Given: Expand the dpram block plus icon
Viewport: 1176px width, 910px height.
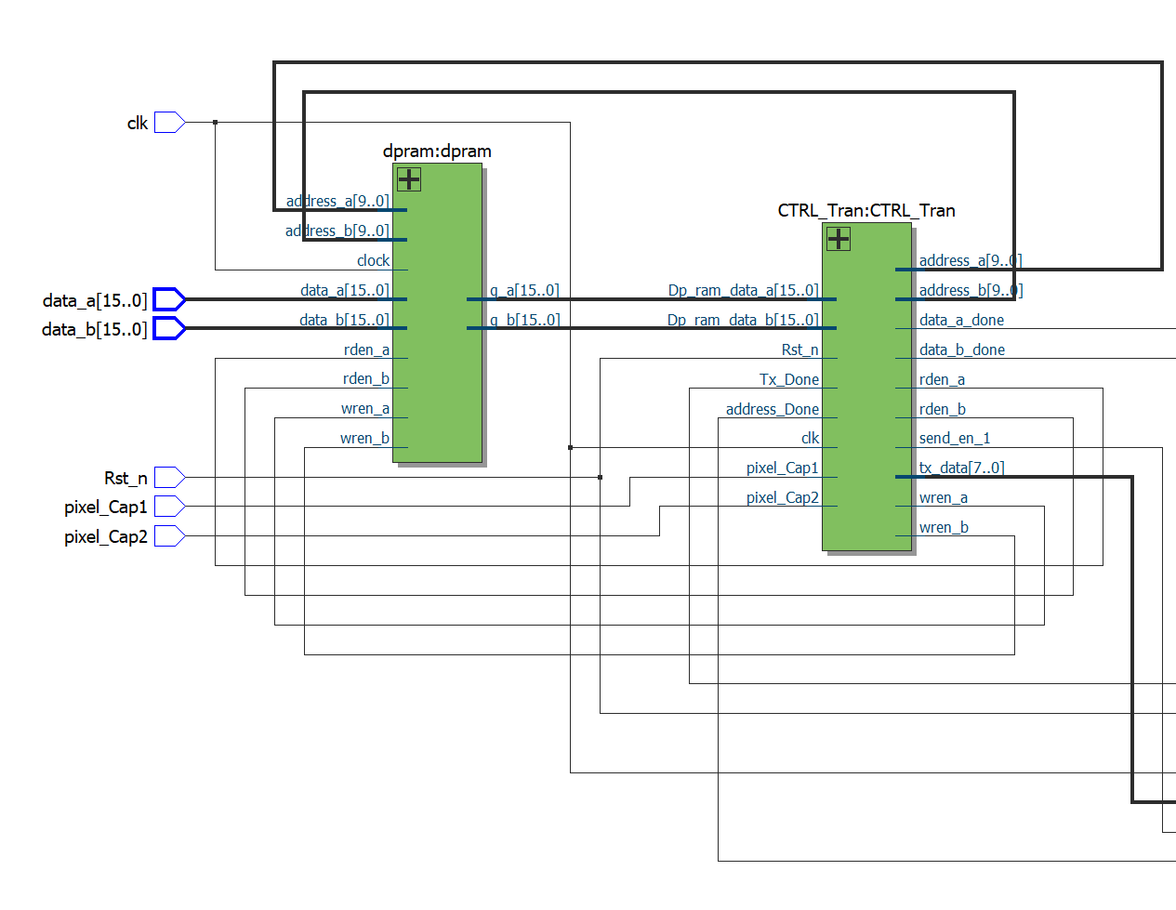Looking at the screenshot, I should [x=409, y=179].
